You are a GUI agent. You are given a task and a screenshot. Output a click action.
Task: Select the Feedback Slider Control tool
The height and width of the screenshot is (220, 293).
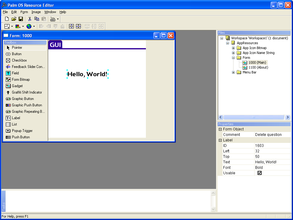point(25,67)
